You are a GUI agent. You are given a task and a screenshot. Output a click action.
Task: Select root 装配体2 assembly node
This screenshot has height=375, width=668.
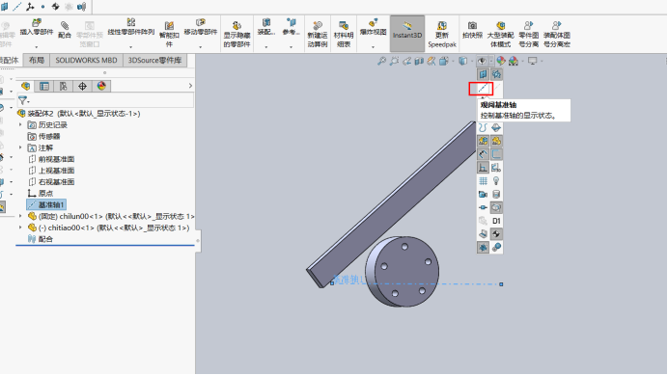78,114
